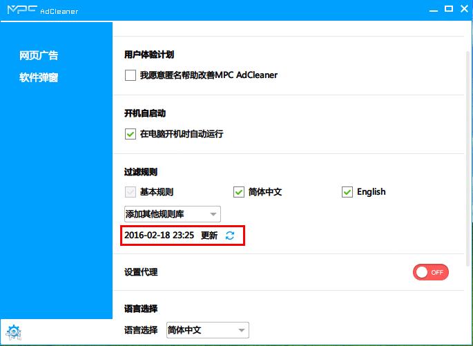This screenshot has height=346, width=473.
Task: Close the AdCleaner window
Action: point(465,9)
